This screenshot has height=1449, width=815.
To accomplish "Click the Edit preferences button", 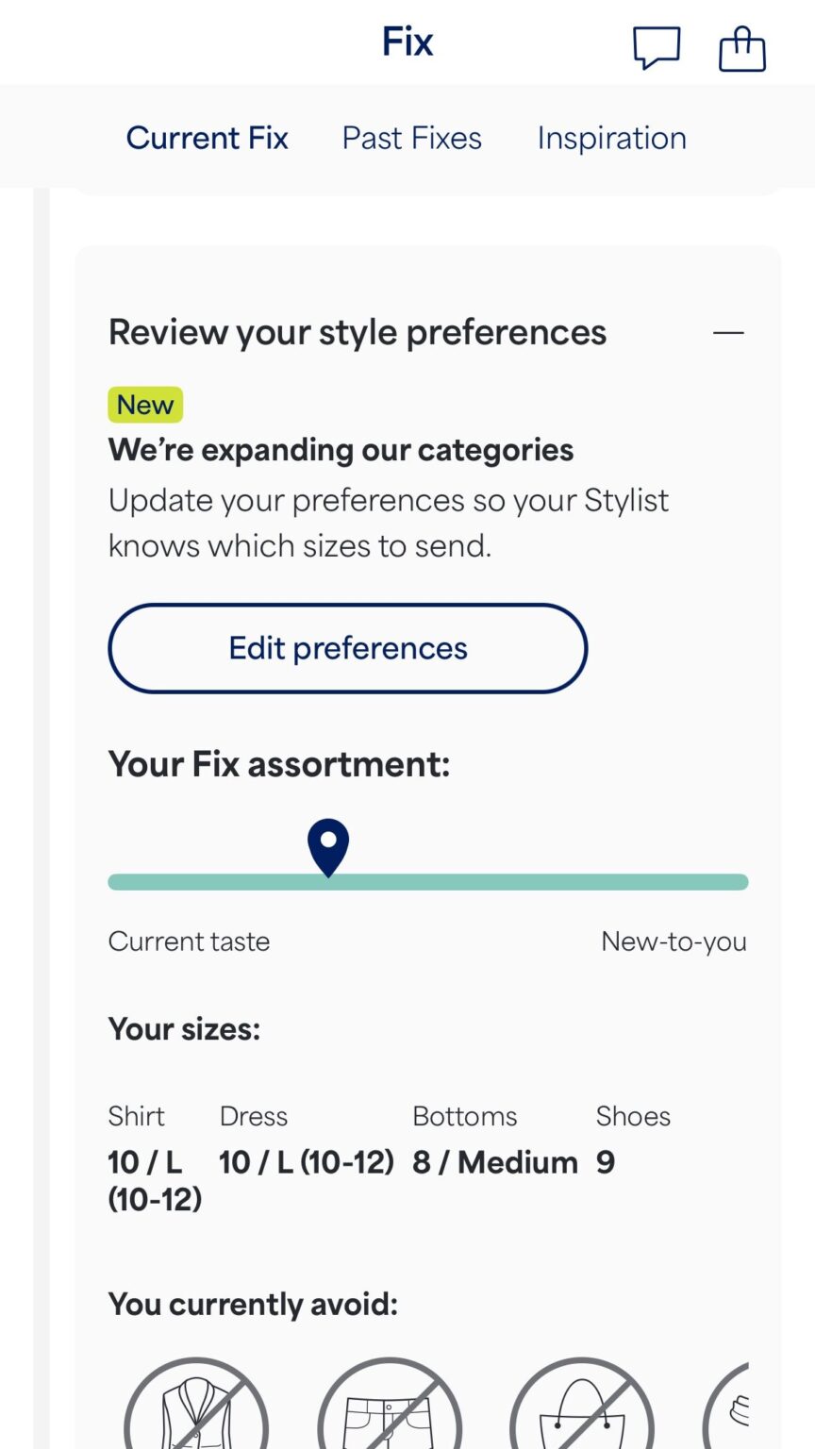I will click(x=347, y=648).
